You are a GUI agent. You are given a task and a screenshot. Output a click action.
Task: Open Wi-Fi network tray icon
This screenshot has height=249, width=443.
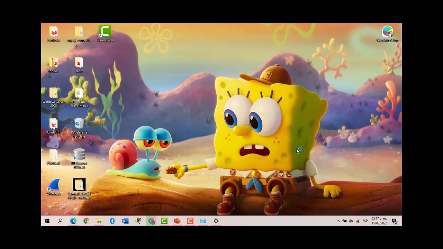click(x=358, y=221)
